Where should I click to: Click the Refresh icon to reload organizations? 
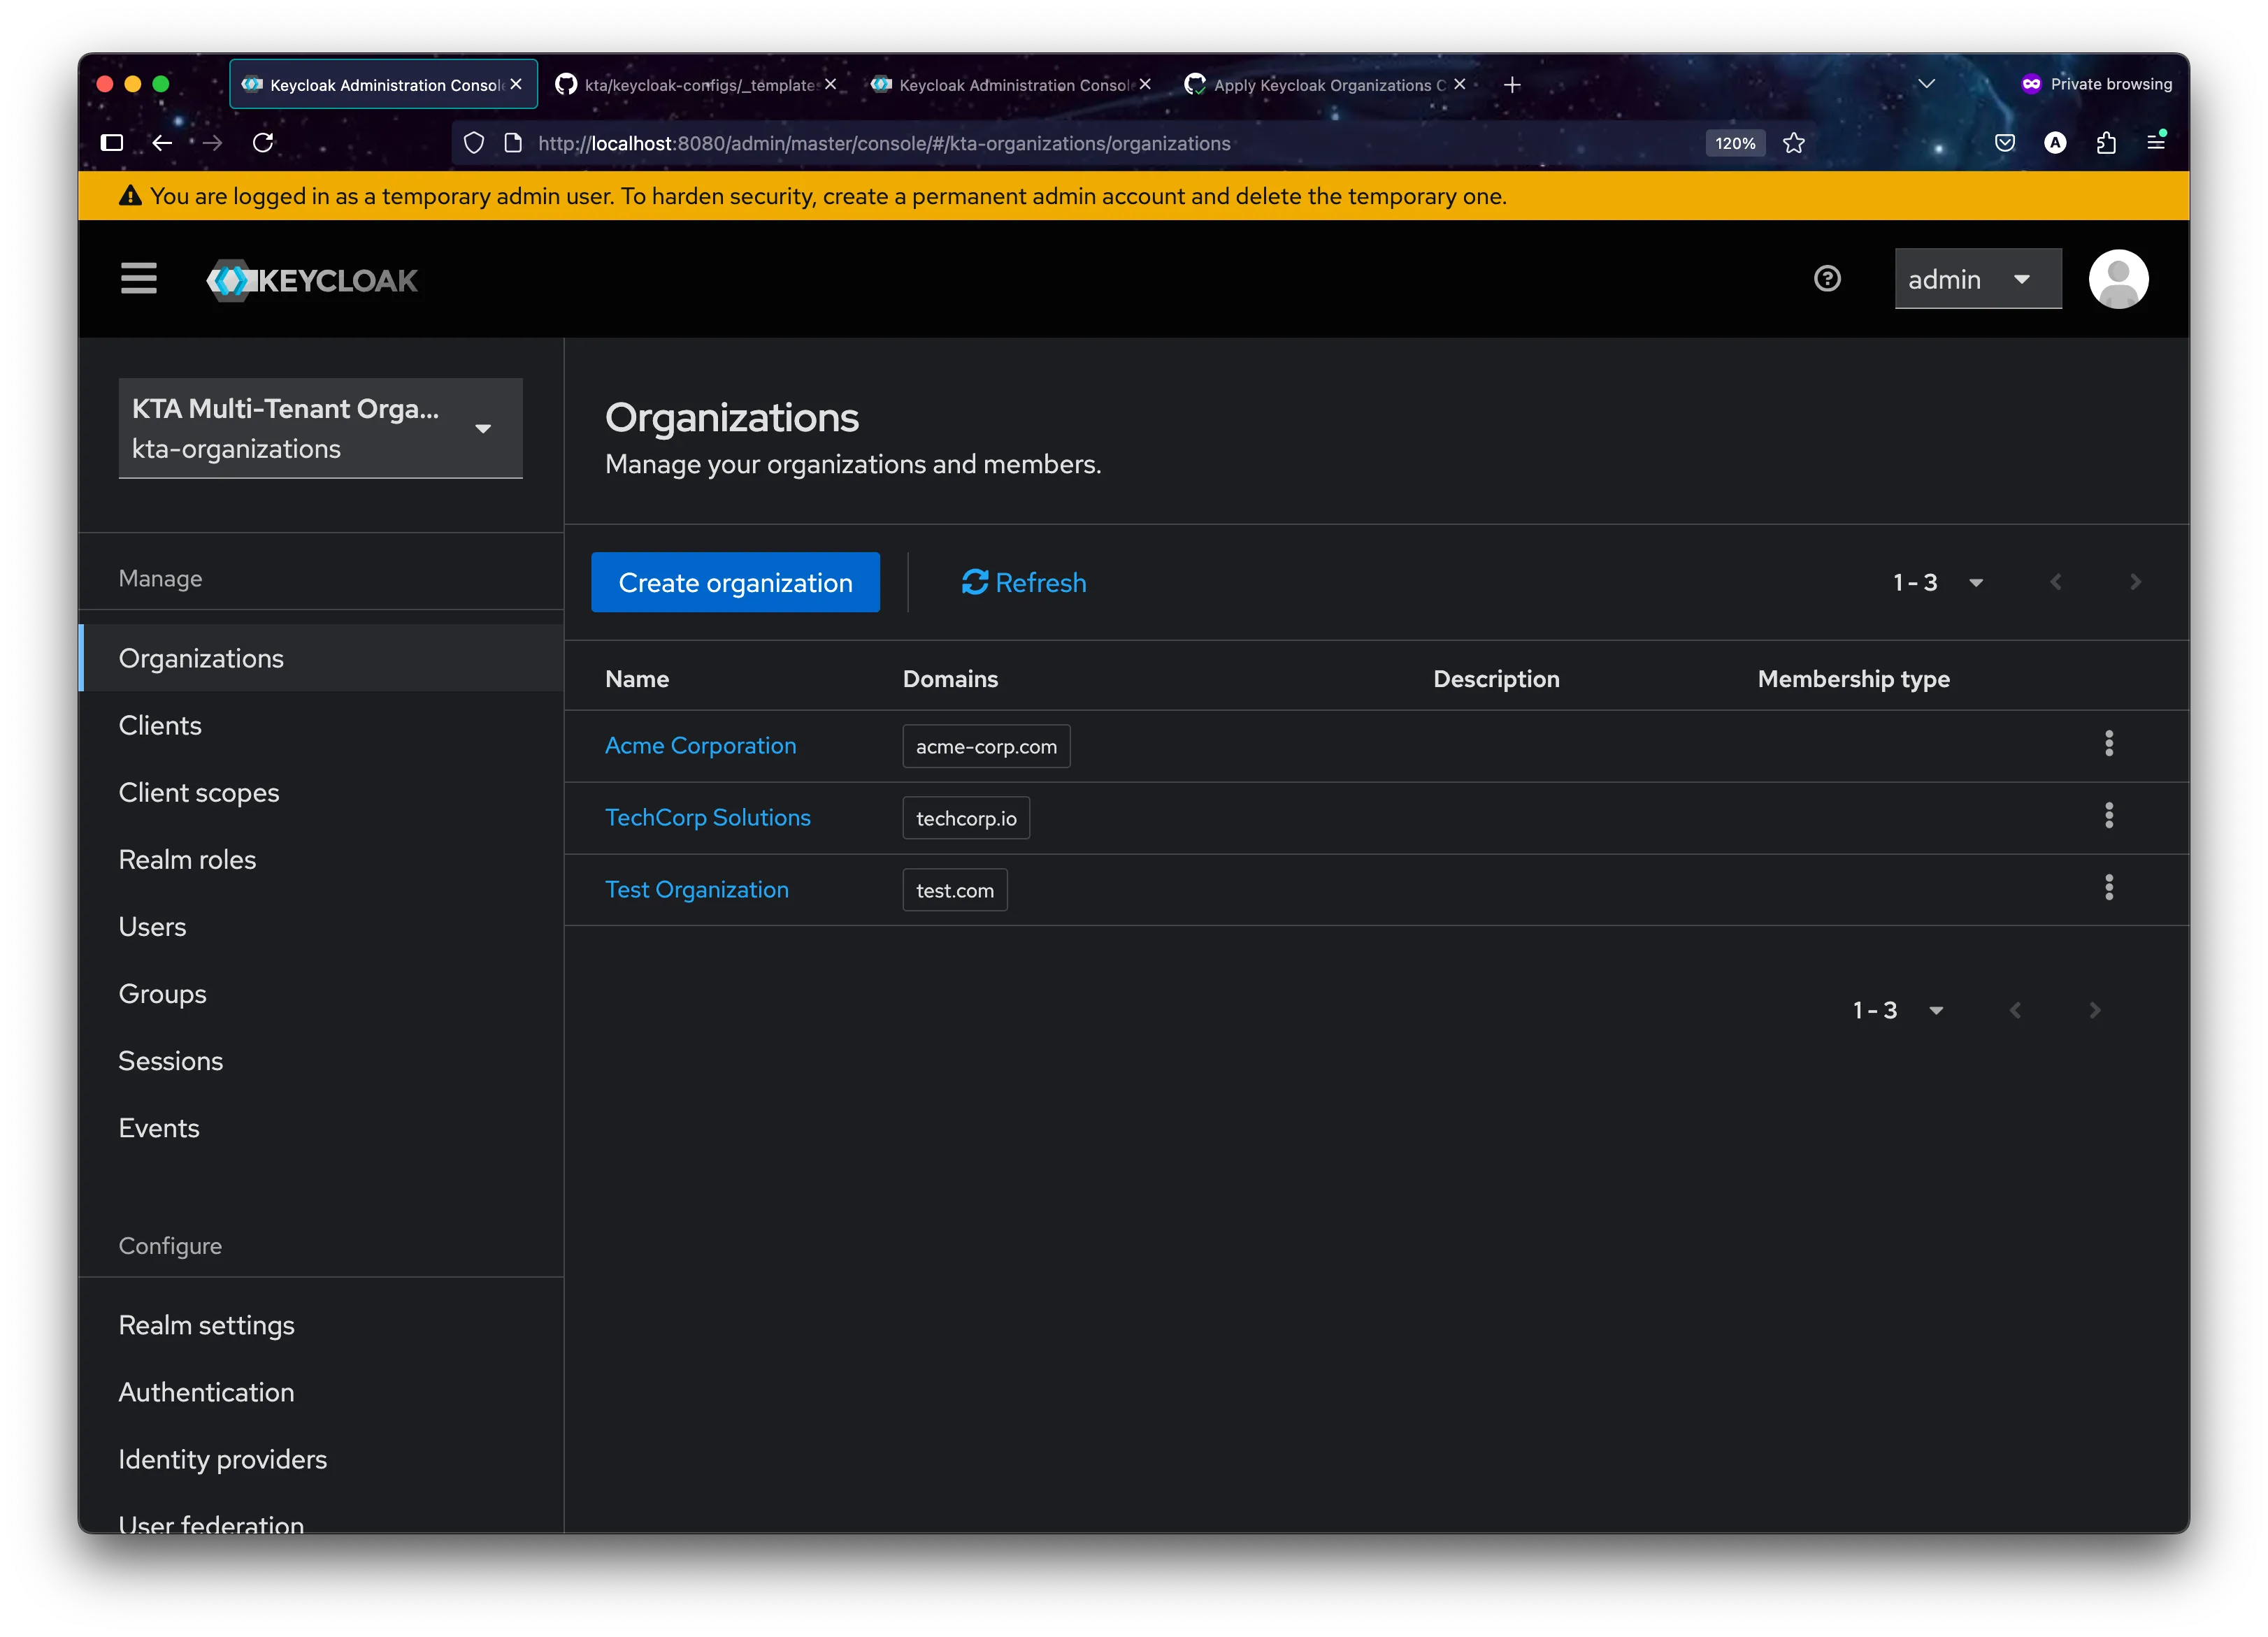coord(975,582)
